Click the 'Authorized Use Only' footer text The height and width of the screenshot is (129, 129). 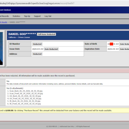click(67, 126)
